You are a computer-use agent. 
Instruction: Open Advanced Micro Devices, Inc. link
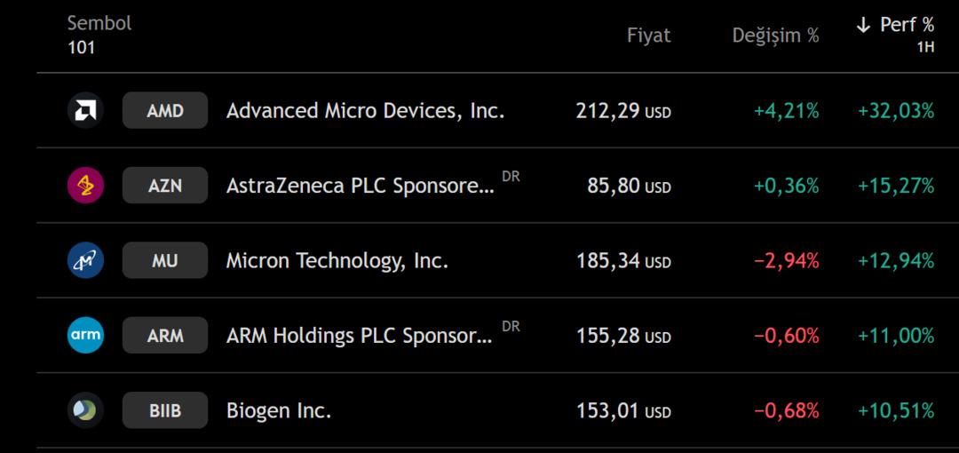tap(365, 111)
